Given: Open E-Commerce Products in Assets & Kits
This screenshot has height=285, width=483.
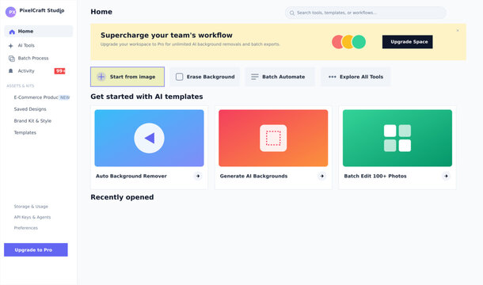Looking at the screenshot, I should pyautogui.click(x=36, y=97).
